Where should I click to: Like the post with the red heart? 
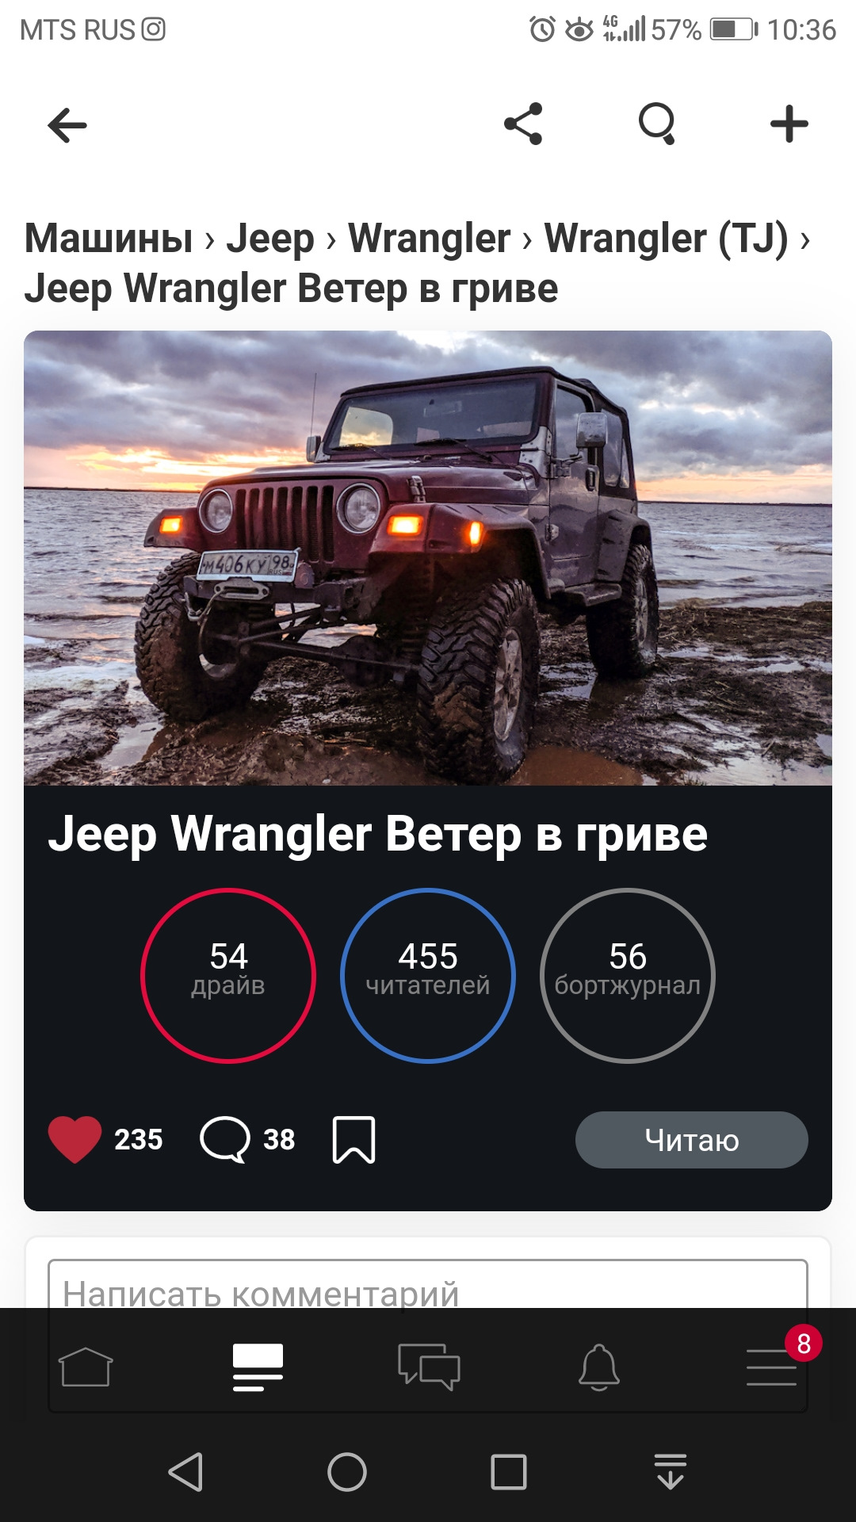pos(75,1140)
